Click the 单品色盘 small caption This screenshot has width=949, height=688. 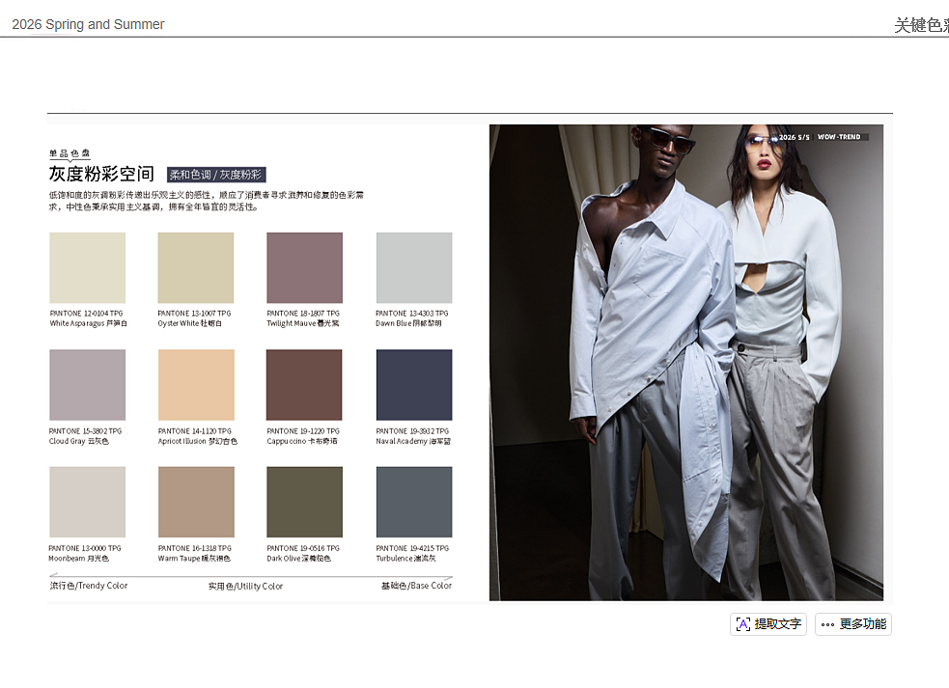click(70, 153)
